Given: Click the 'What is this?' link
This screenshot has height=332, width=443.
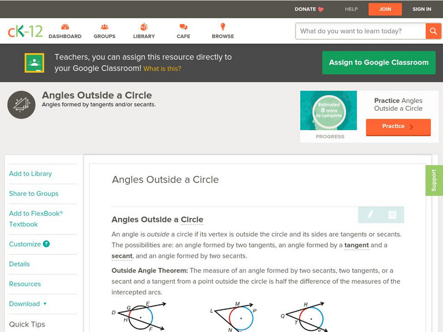Looking at the screenshot, I should [x=162, y=69].
